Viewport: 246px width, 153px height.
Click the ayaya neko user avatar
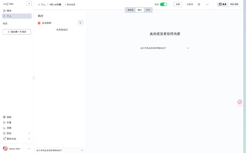coord(5,148)
